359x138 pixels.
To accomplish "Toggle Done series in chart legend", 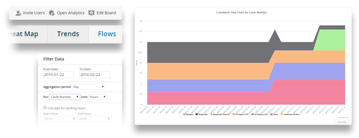I will 274,114.
